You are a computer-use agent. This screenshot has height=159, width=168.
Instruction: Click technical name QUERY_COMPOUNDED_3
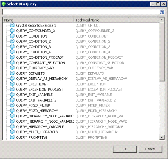[x=95, y=31]
